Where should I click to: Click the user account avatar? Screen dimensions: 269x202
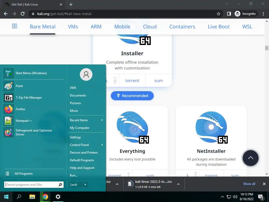[x=86, y=74]
